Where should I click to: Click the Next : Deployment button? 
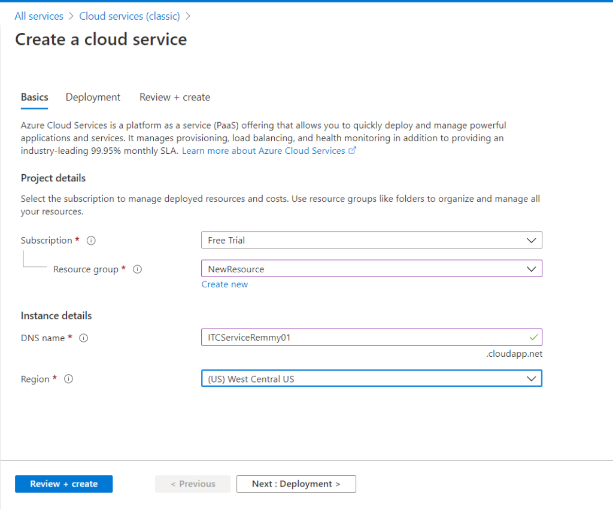tap(296, 484)
